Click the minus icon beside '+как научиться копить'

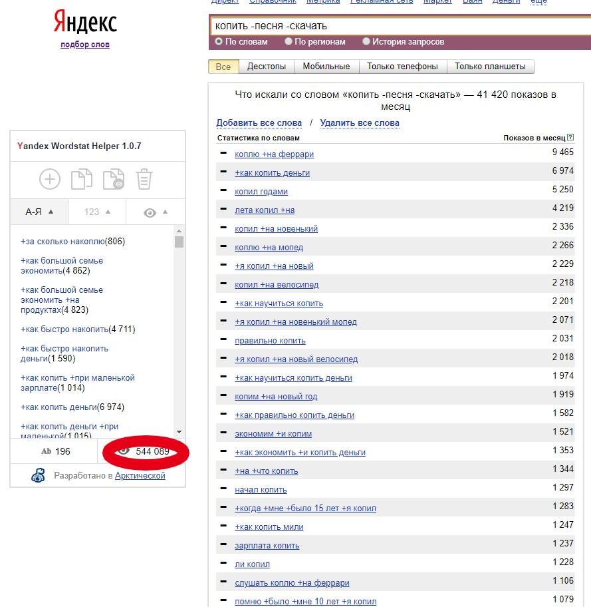coord(223,302)
